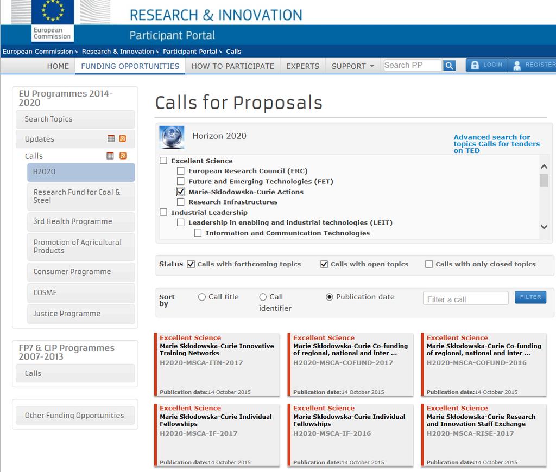This screenshot has width=556, height=472.
Task: Focus the Search PP input field
Action: coord(413,65)
